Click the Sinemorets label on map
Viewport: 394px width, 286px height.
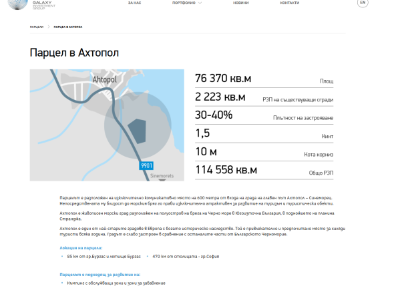162,175
